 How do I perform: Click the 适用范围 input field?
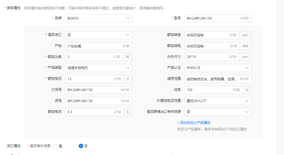click(211, 79)
